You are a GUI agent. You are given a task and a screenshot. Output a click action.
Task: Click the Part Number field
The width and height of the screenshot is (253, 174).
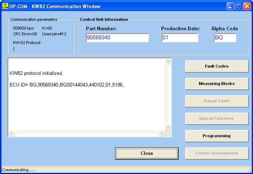[117, 38]
